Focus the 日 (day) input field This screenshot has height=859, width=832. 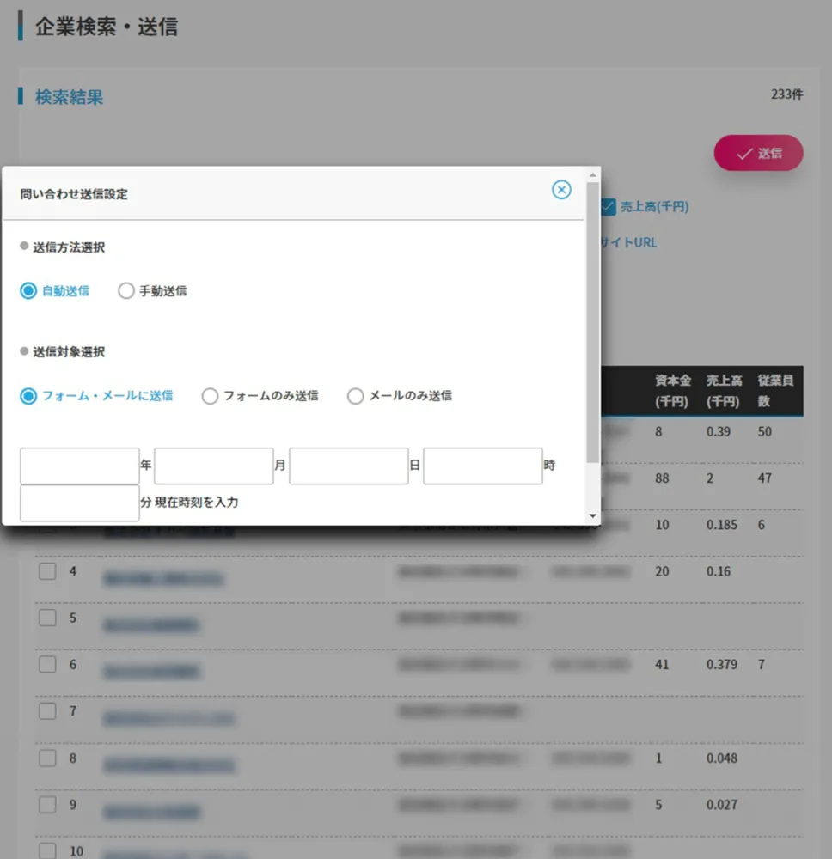[349, 466]
